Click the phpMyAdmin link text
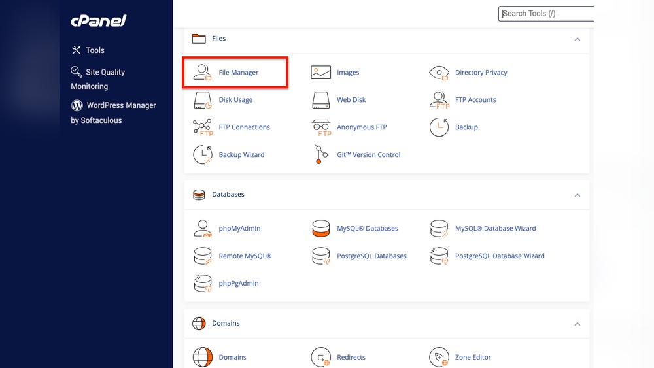 tap(239, 228)
